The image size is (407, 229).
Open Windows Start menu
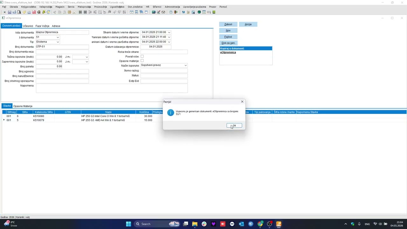point(128,224)
